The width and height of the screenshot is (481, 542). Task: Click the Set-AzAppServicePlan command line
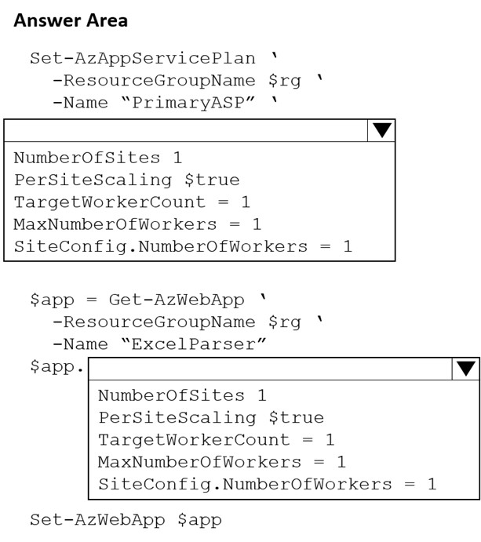(x=153, y=58)
